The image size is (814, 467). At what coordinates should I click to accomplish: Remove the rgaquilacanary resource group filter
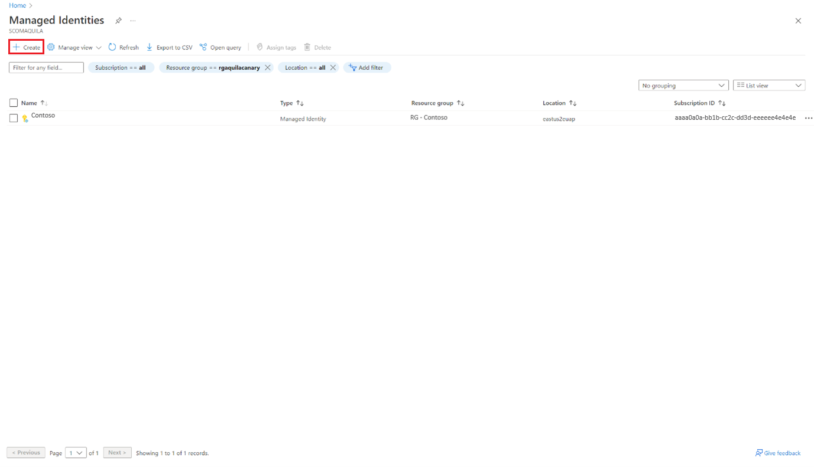tap(267, 67)
